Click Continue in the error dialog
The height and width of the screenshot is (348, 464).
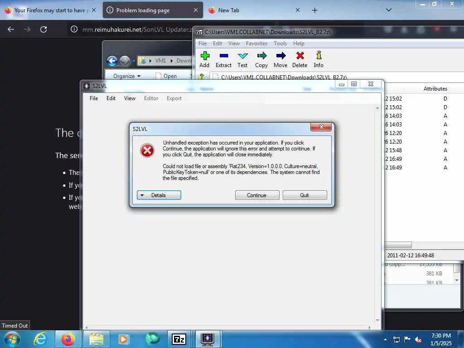point(257,195)
